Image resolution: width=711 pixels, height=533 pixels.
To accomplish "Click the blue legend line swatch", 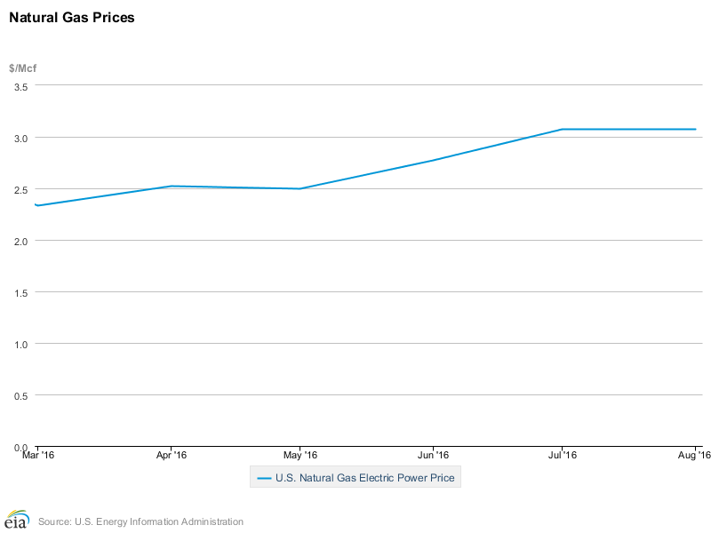I will [264, 478].
